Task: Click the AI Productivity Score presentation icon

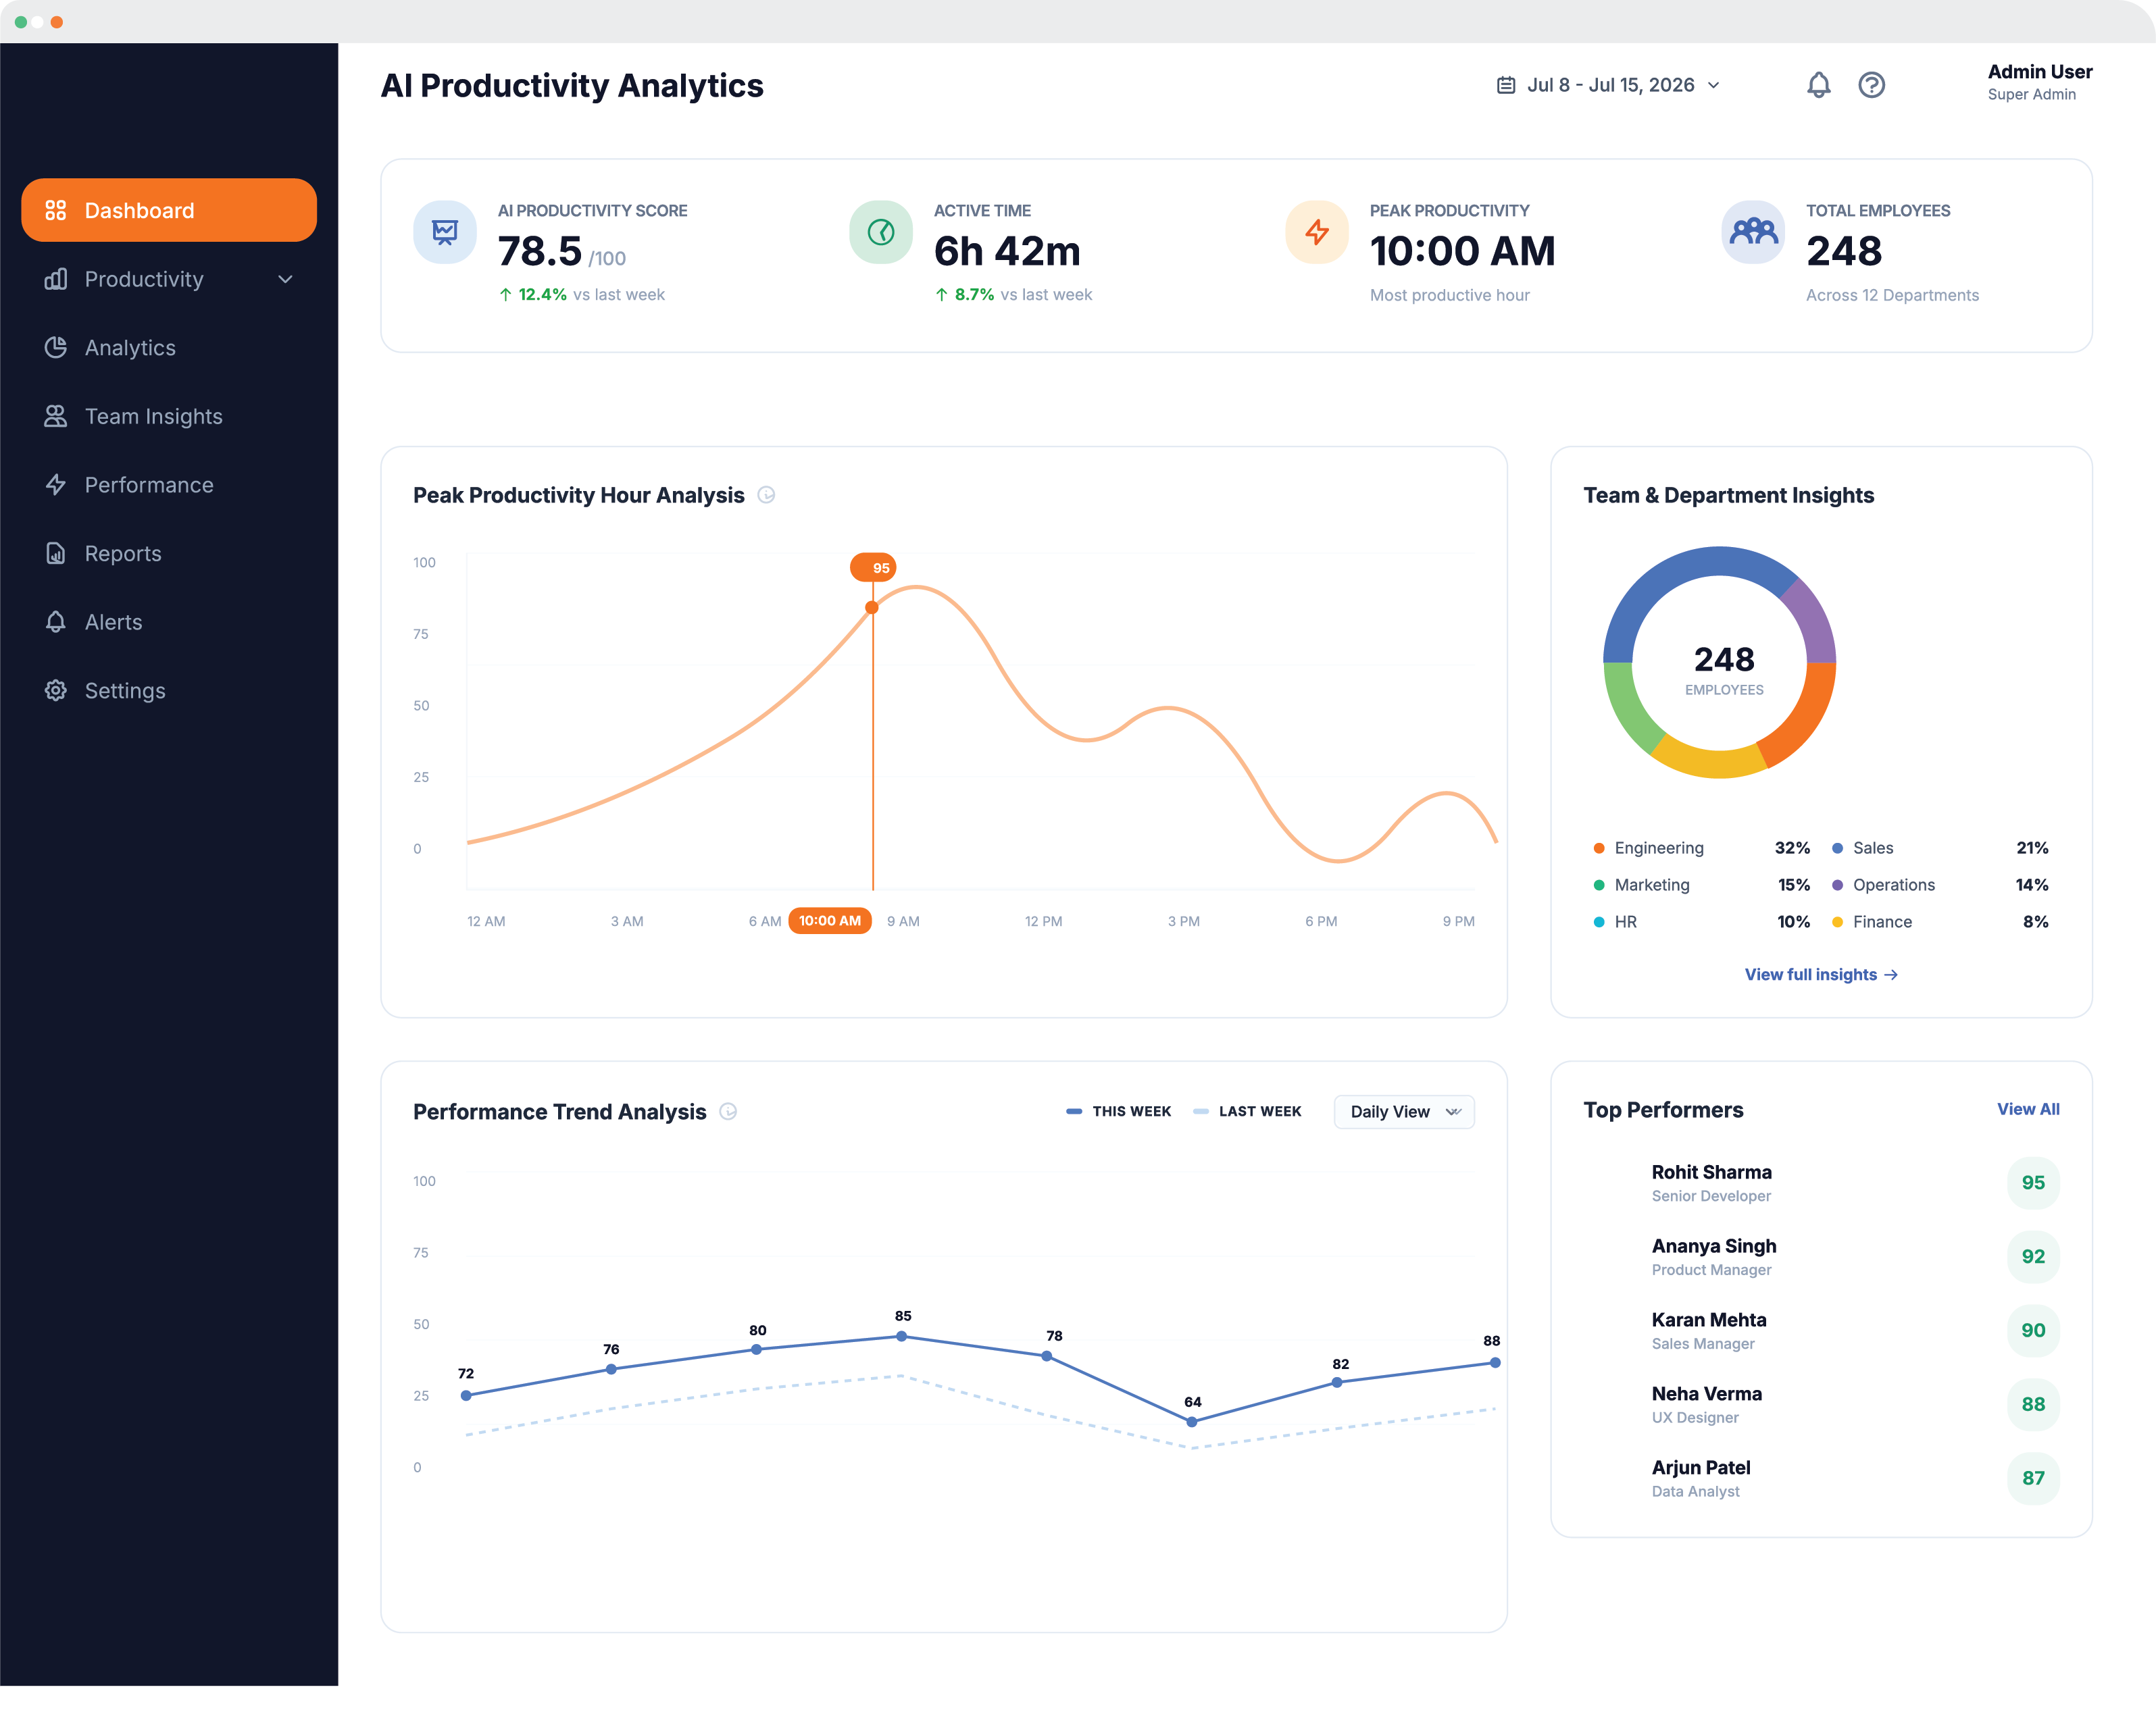Action: coord(445,232)
